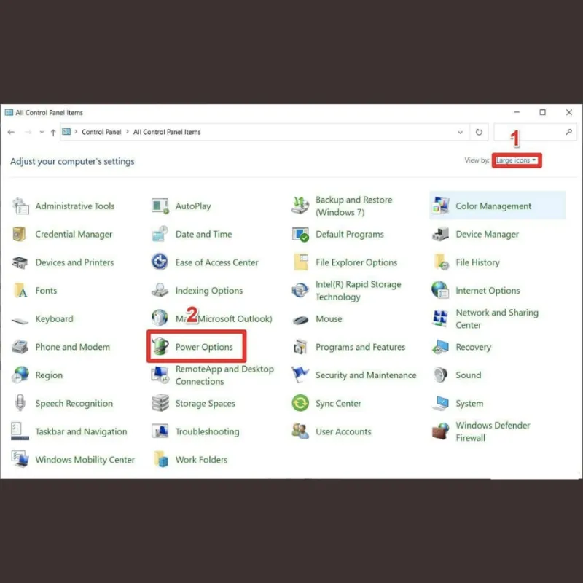Viewport: 583px width, 583px height.
Task: Open the Sync Center icon
Action: coord(300,403)
